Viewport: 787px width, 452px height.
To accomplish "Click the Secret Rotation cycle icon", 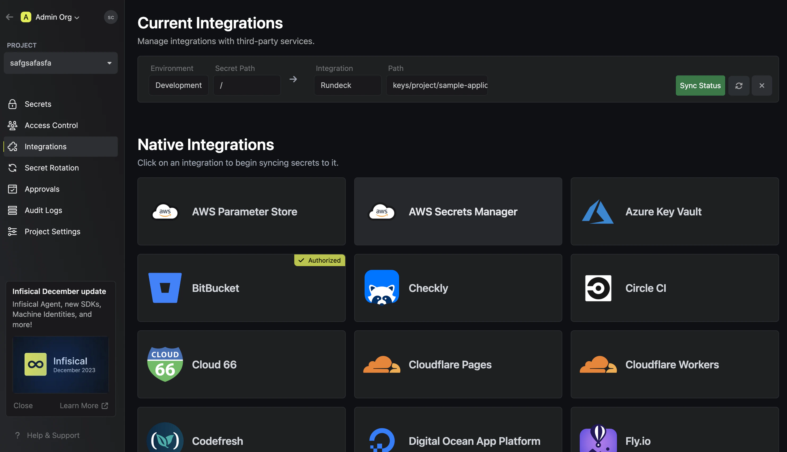I will click(x=12, y=168).
